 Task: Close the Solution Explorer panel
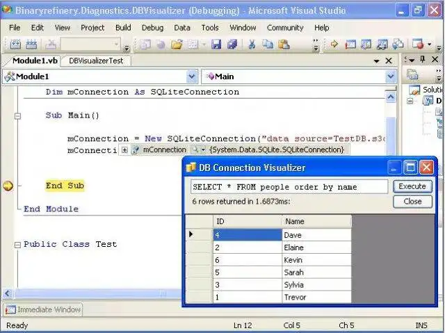point(435,59)
